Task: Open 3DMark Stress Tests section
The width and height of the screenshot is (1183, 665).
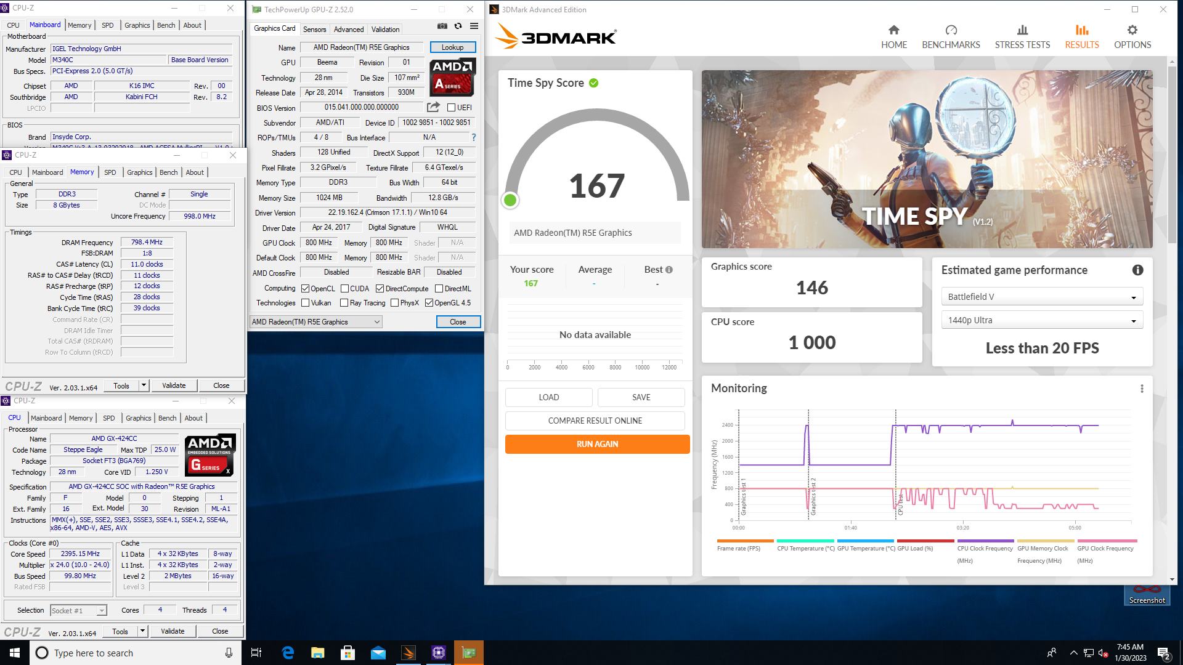Action: (1022, 37)
